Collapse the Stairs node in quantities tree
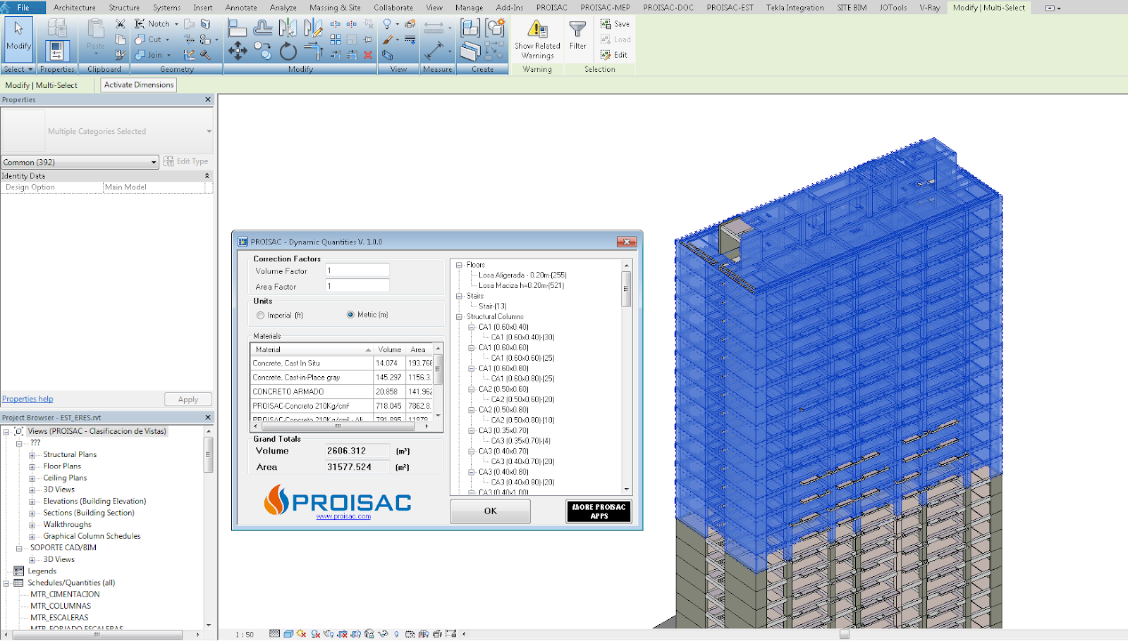 click(x=459, y=296)
